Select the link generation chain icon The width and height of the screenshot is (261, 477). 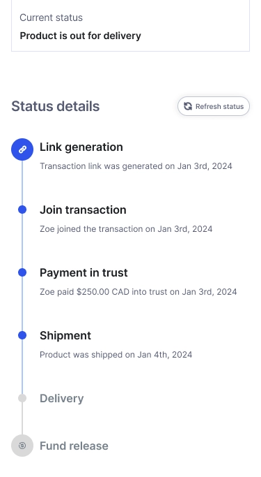(22, 149)
